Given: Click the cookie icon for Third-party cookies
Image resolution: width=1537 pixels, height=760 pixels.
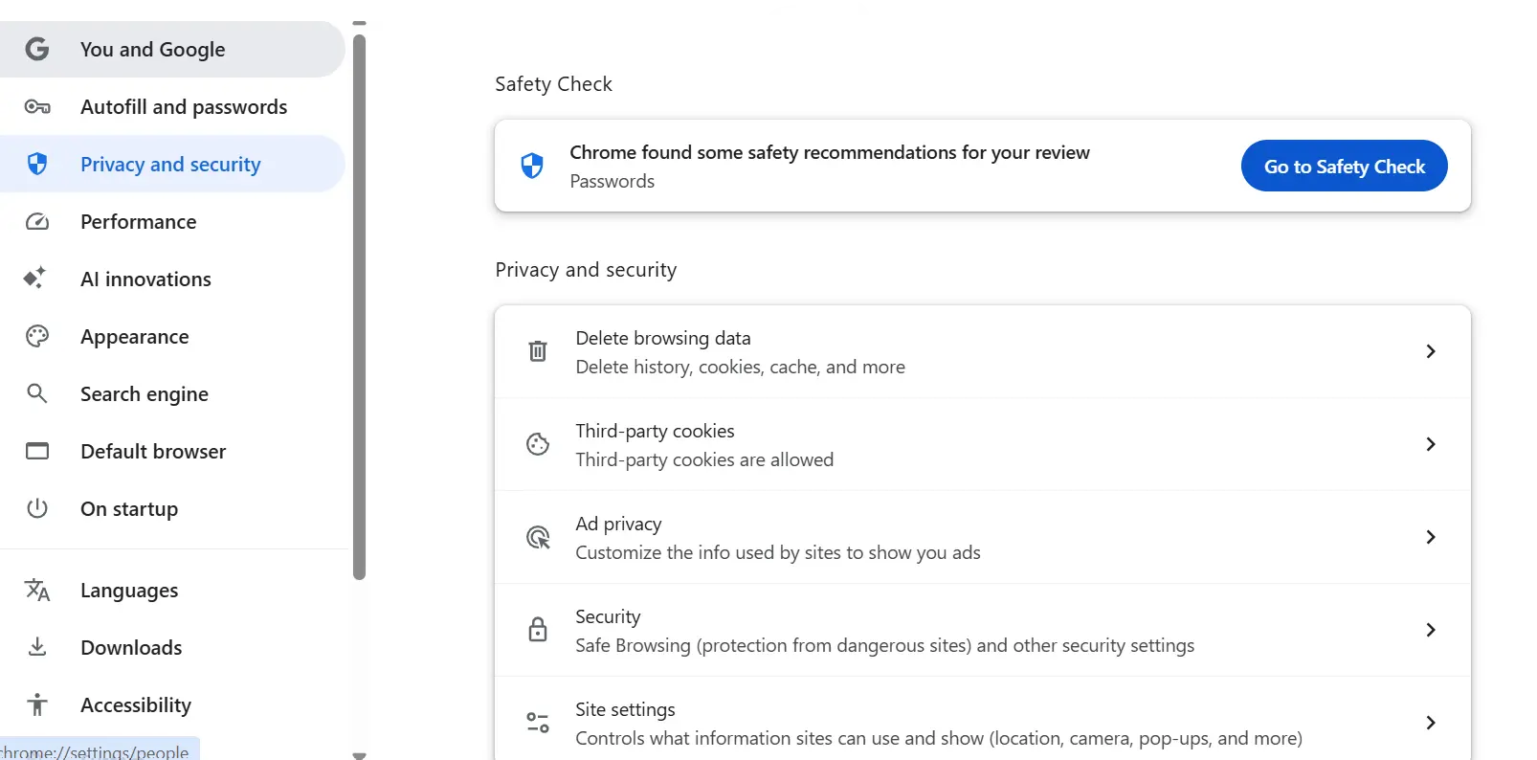Looking at the screenshot, I should pyautogui.click(x=538, y=444).
